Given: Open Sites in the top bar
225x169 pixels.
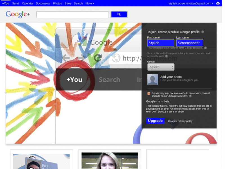Looking at the screenshot, I should [68, 3].
